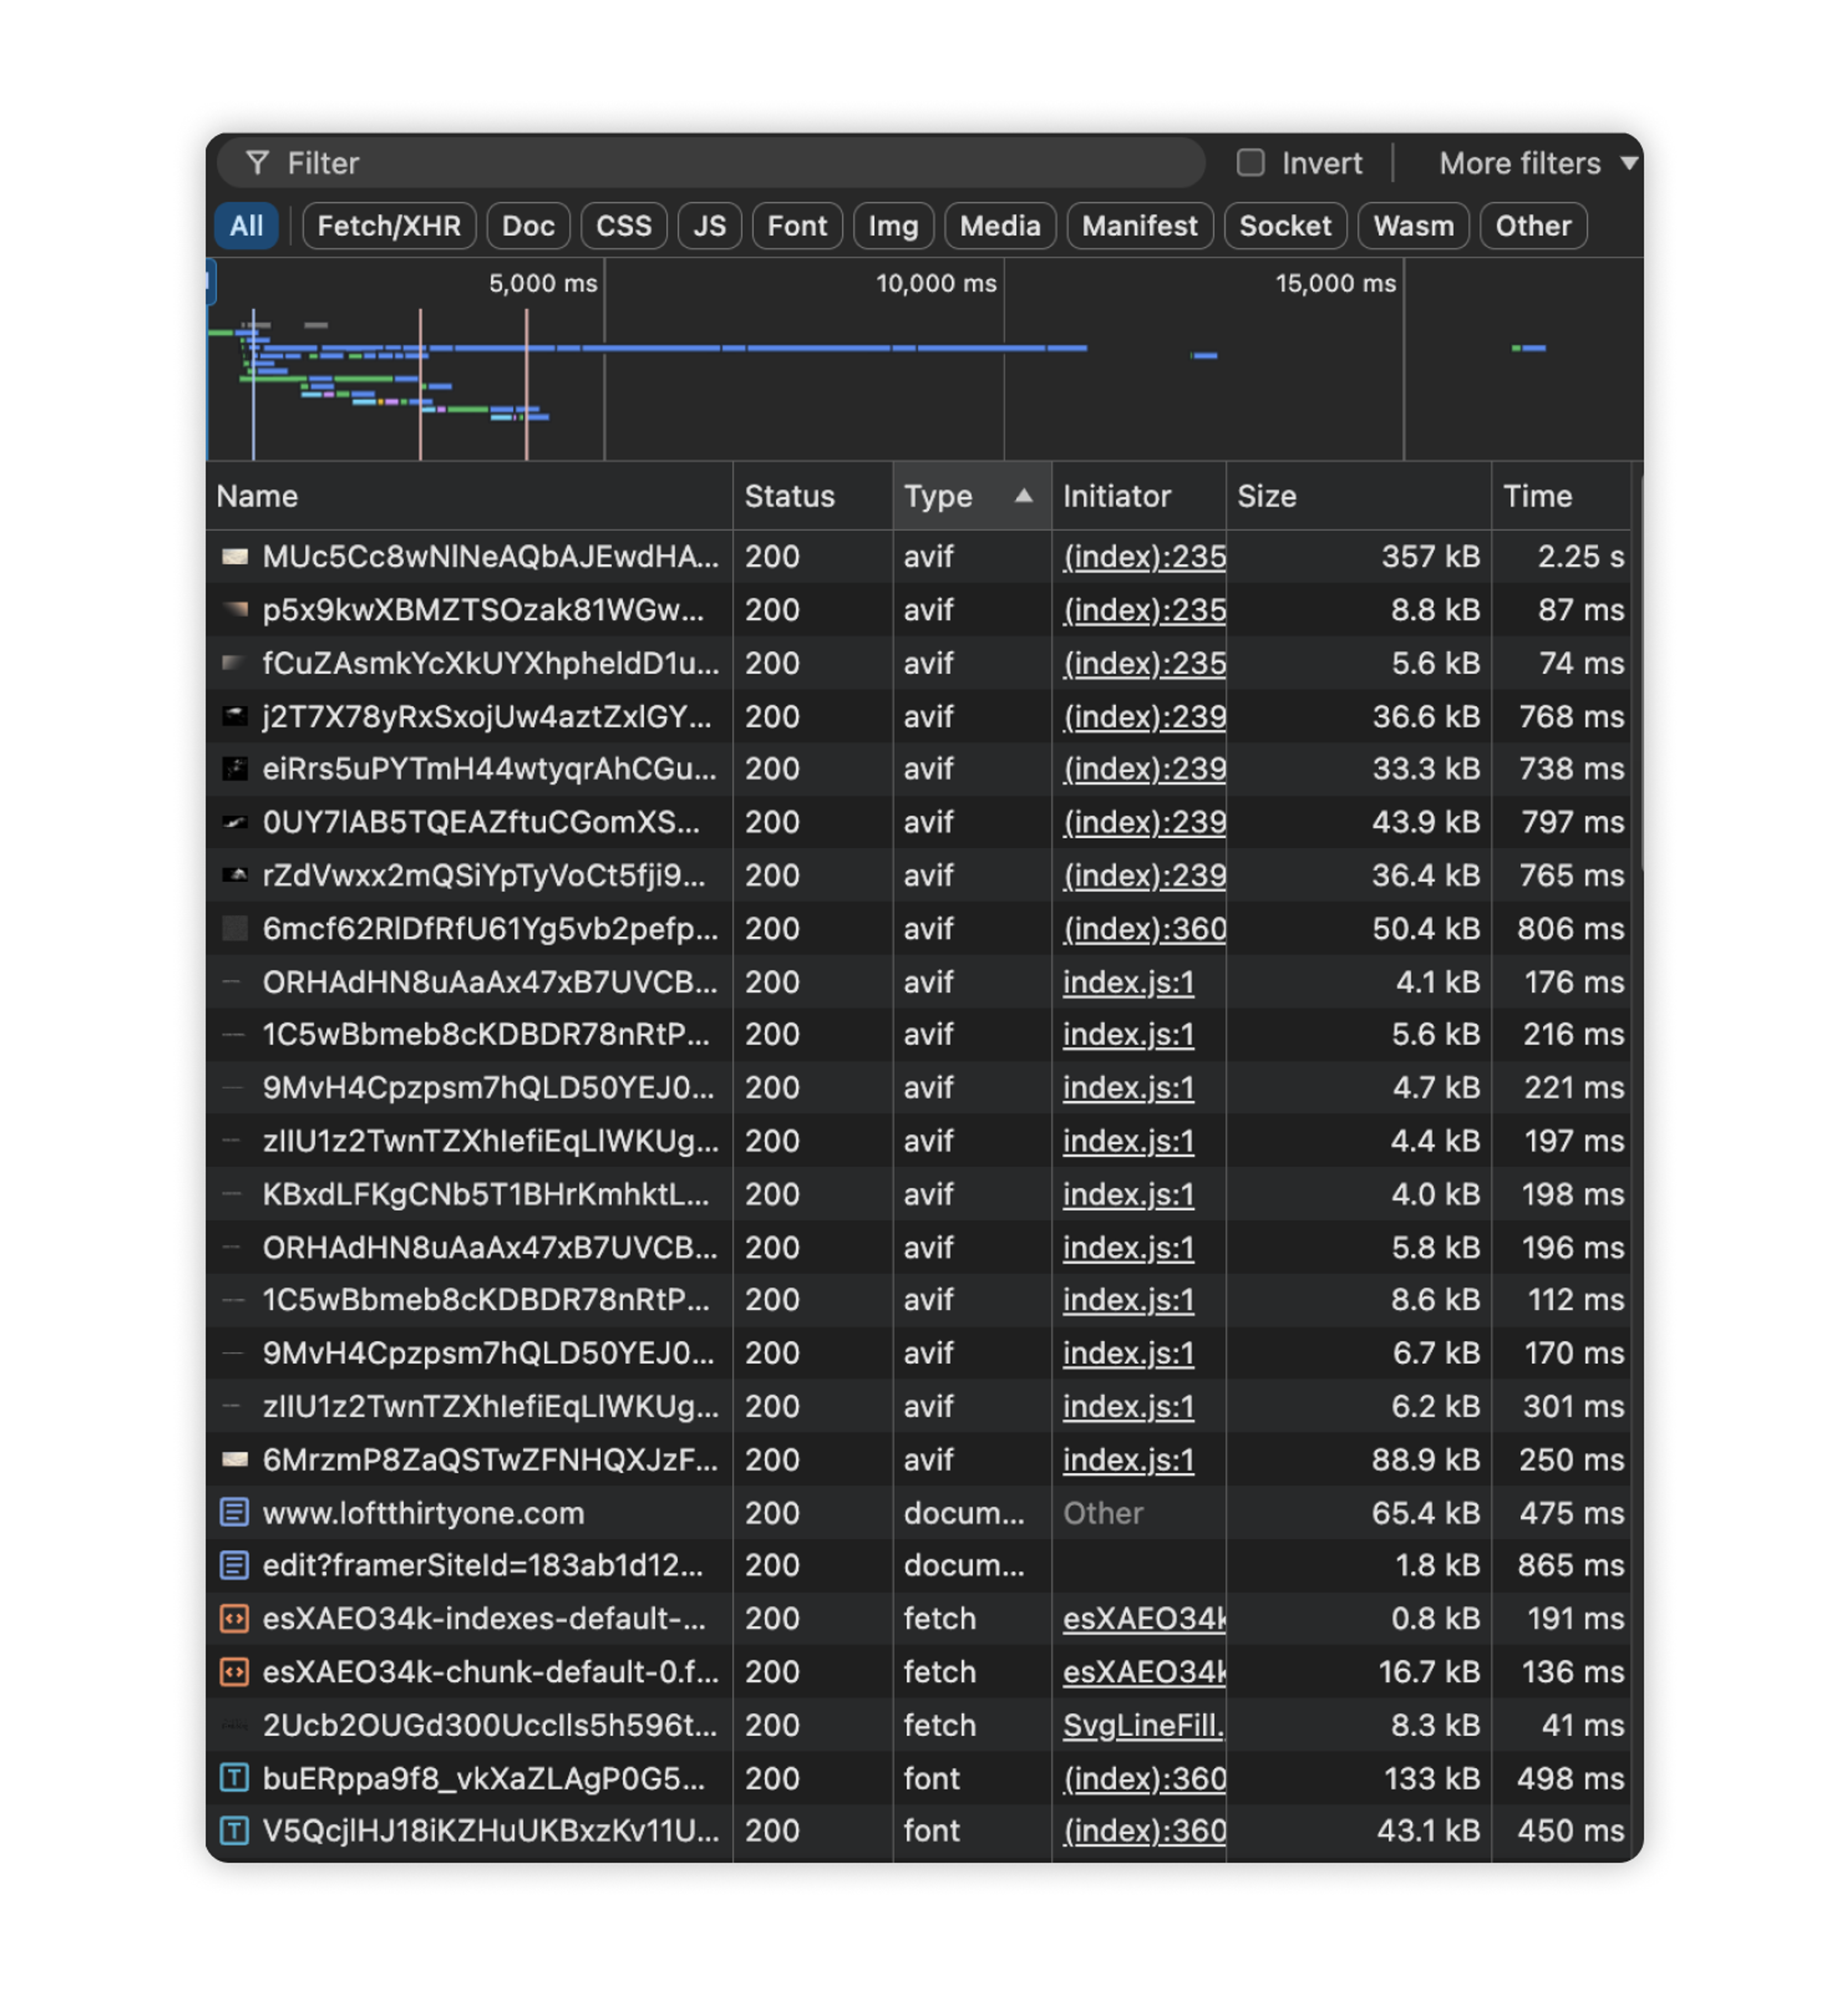Click the document icon beside www.loftthirtyone.com
This screenshot has width=1848, height=1992.
point(234,1512)
